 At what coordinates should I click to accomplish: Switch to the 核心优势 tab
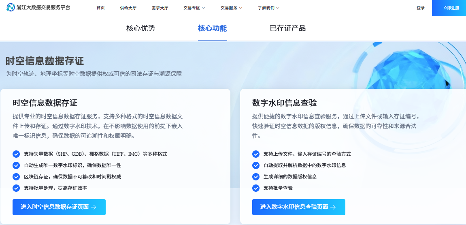coord(140,28)
